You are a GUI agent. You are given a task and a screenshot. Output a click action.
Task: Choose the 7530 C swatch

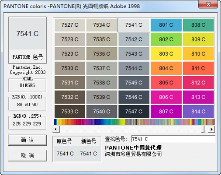tap(70, 68)
